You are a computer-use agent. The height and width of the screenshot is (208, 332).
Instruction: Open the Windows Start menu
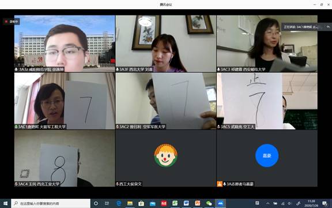[x=6, y=203]
